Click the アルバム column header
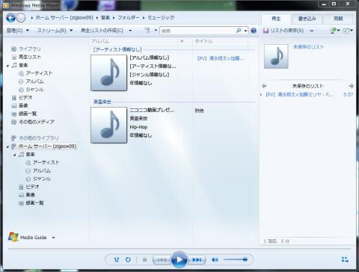This screenshot has height=272, width=359. pos(100,41)
